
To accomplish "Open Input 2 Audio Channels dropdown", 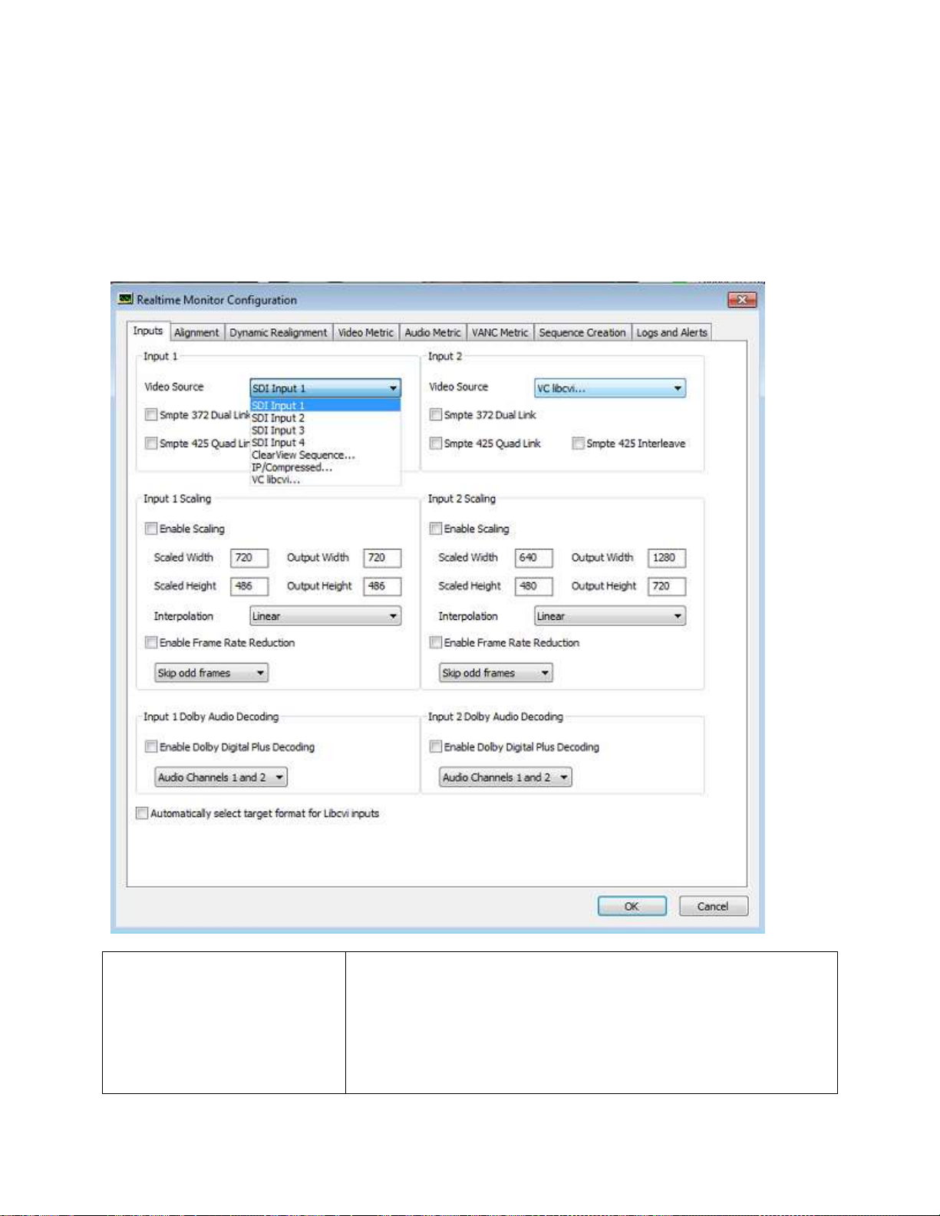I will [x=506, y=777].
